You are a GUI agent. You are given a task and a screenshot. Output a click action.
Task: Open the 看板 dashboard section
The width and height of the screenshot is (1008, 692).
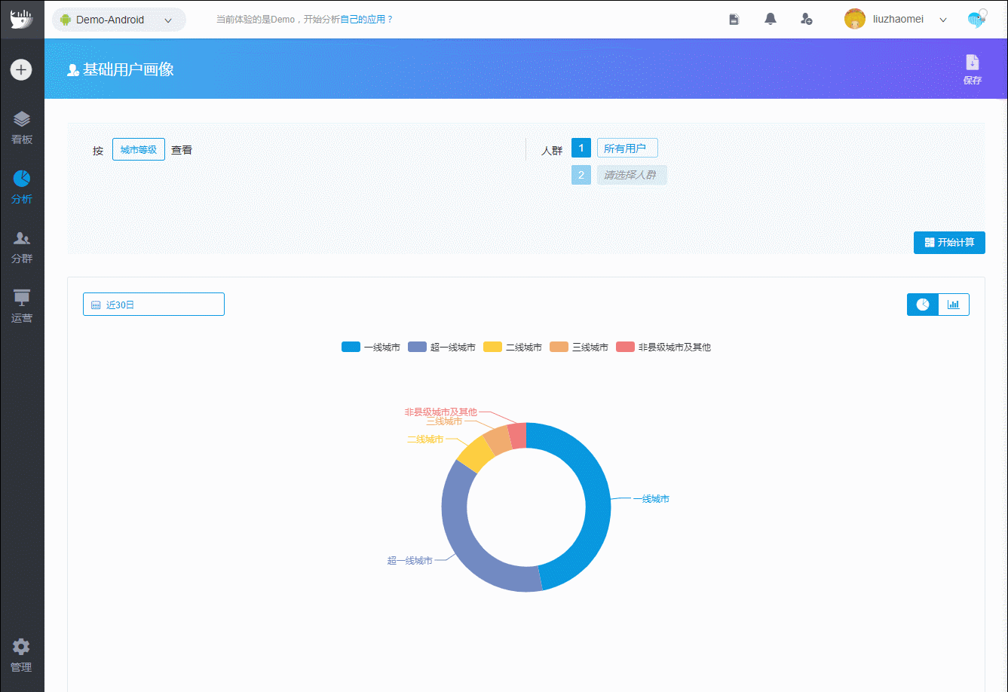point(22,127)
